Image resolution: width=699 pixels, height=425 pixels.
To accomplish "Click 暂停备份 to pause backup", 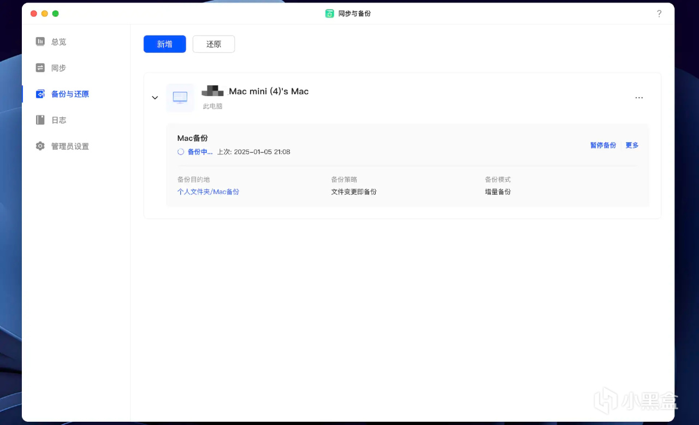I will 603,145.
